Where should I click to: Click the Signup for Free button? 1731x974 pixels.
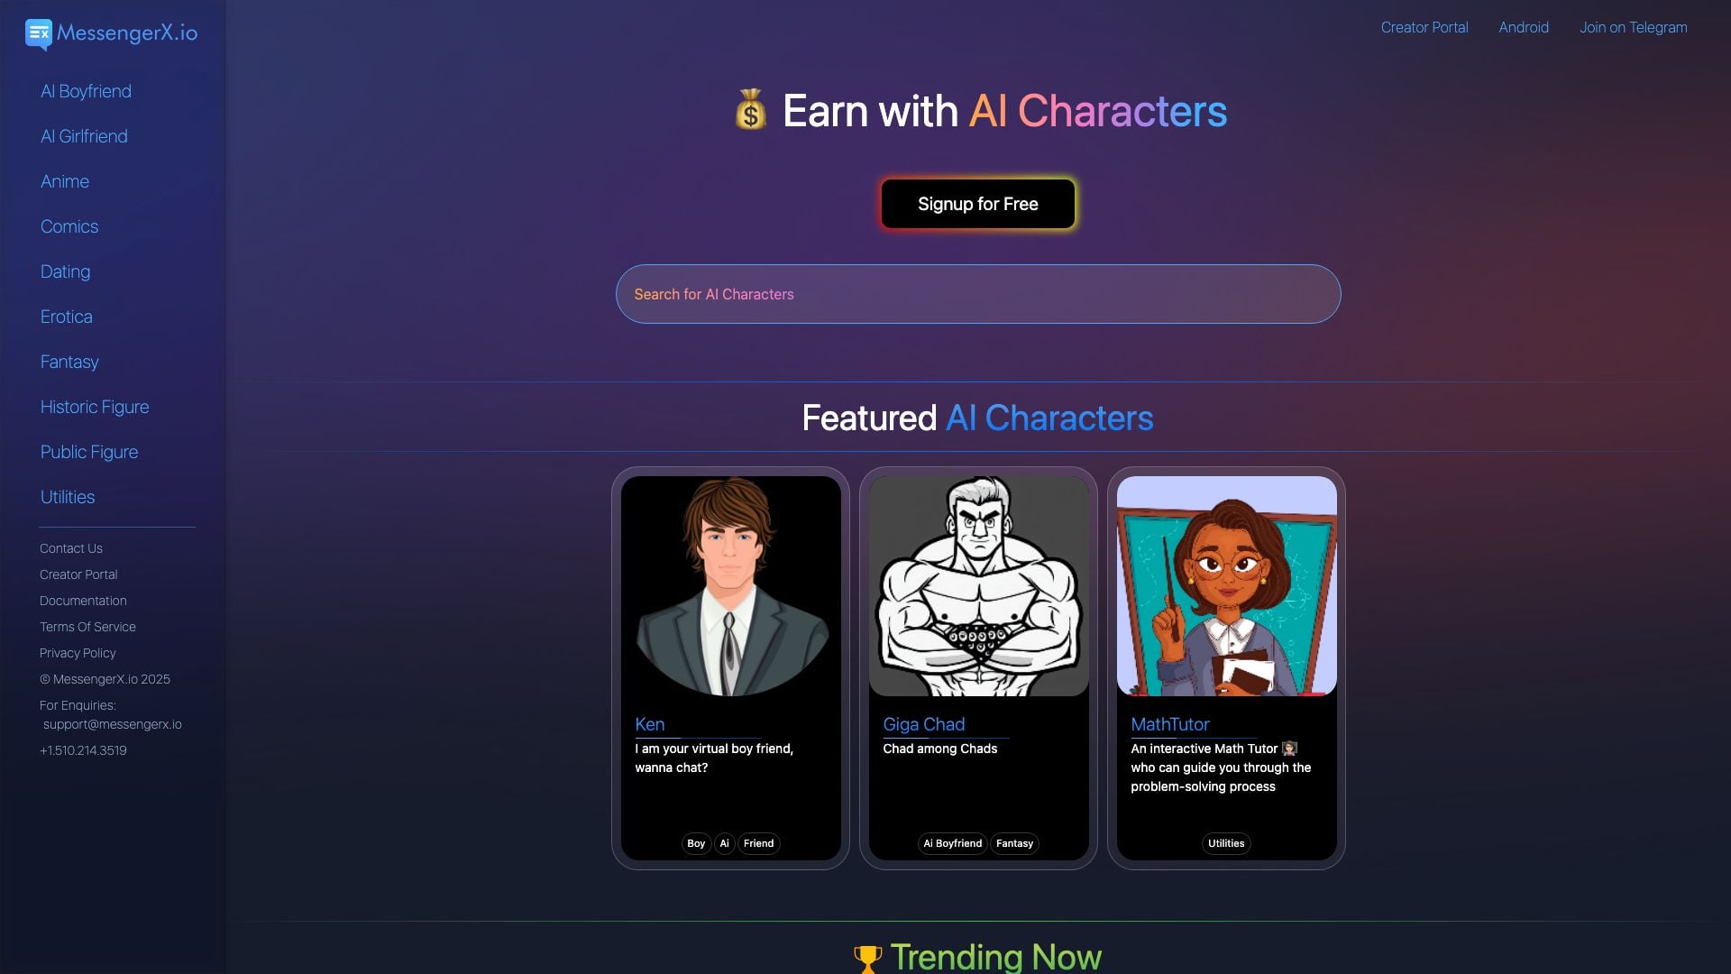(x=978, y=204)
